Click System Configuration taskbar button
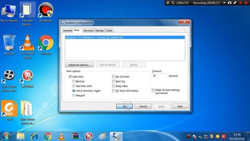Viewport: 250px width, 141px height. [x=116, y=136]
